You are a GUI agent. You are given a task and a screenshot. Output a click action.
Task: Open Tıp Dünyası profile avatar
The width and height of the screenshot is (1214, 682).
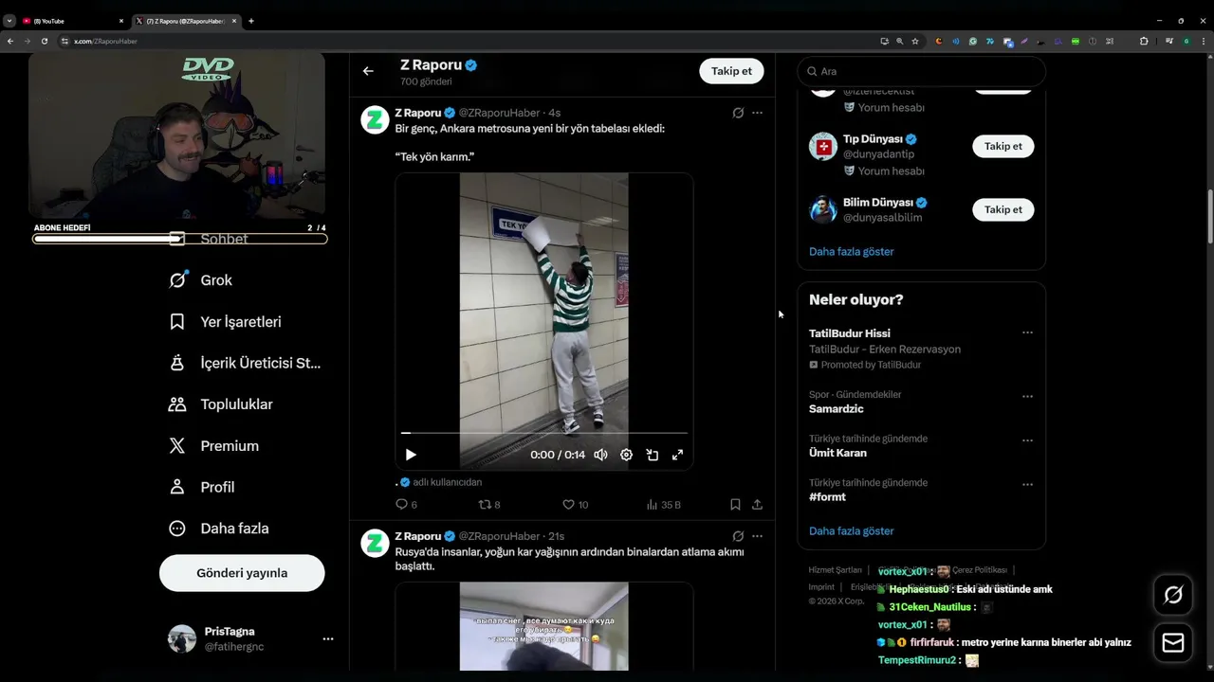click(823, 147)
